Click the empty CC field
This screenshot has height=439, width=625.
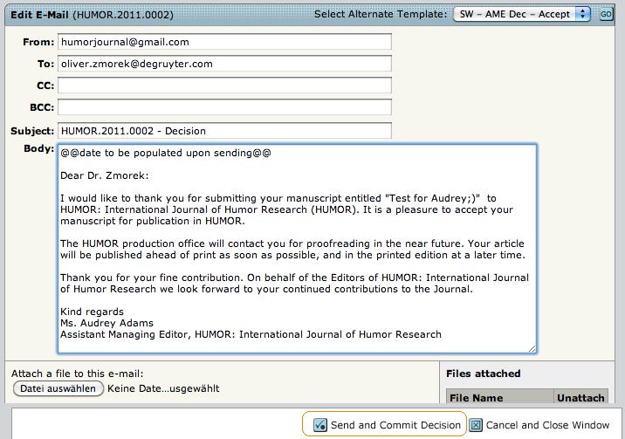coord(224,86)
